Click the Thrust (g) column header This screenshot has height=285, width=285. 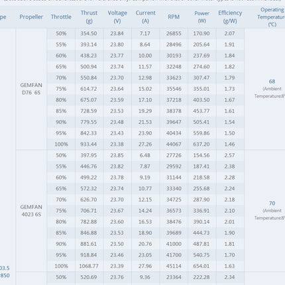click(x=89, y=17)
